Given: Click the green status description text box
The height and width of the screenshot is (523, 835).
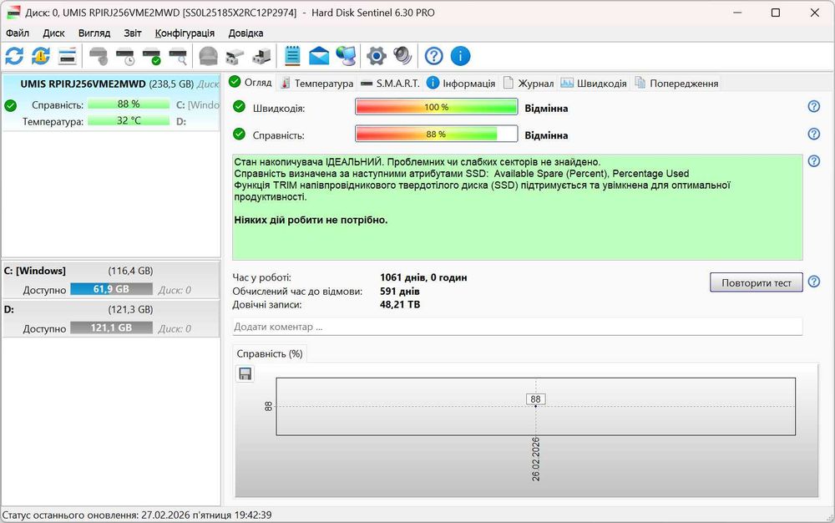Looking at the screenshot, I should (517, 207).
